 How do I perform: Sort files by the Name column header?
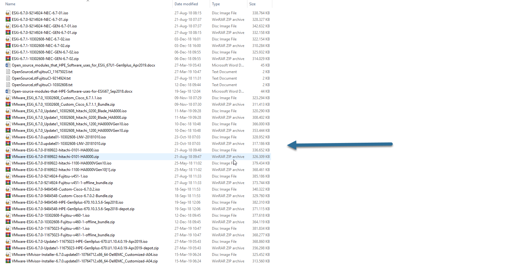[x=10, y=4]
